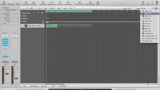Pick the Automation Curve Tool entry

click(x=149, y=38)
